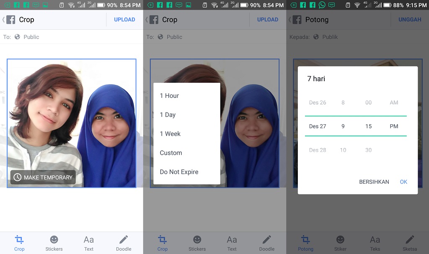429x254 pixels.
Task: Open the dimmed Public selector behind the duration menu
Action: [x=170, y=37]
